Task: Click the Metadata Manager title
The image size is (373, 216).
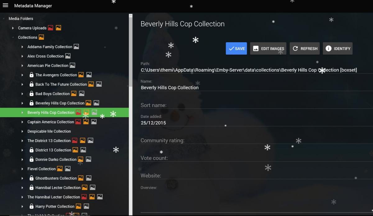Action: click(33, 6)
